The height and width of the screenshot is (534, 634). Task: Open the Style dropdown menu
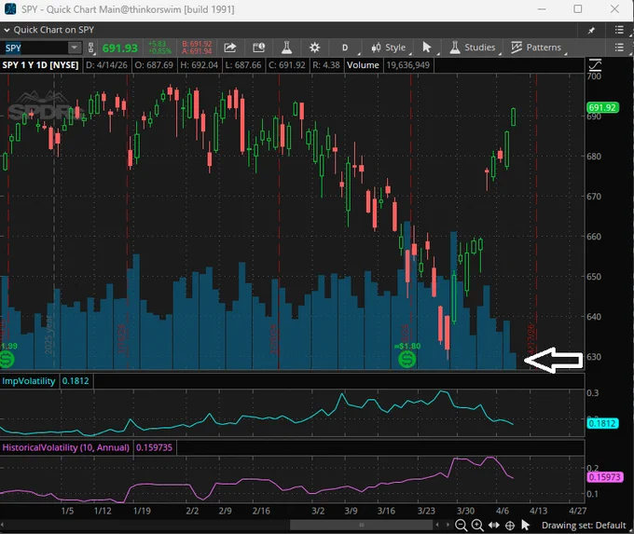[x=389, y=48]
